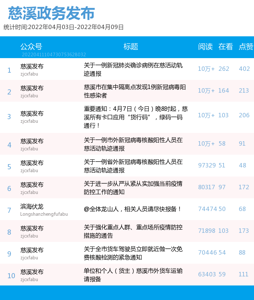254x300 pixels.
Task: Click the 点赞 value 91
Action: click(x=242, y=144)
